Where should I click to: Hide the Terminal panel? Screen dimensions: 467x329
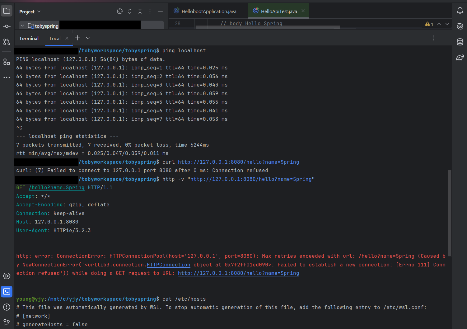[444, 38]
